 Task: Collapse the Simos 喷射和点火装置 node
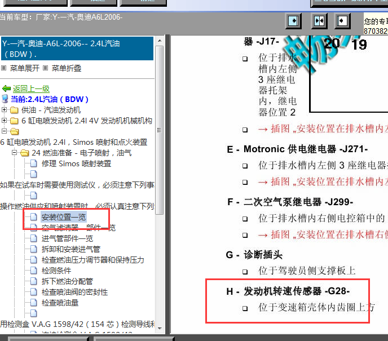(x=4, y=131)
